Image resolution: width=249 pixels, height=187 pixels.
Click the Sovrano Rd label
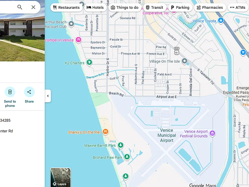coord(128,18)
